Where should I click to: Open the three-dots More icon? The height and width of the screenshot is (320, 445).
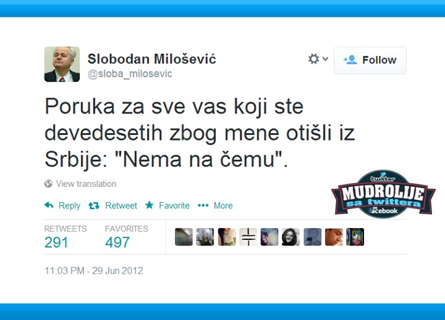click(x=203, y=205)
